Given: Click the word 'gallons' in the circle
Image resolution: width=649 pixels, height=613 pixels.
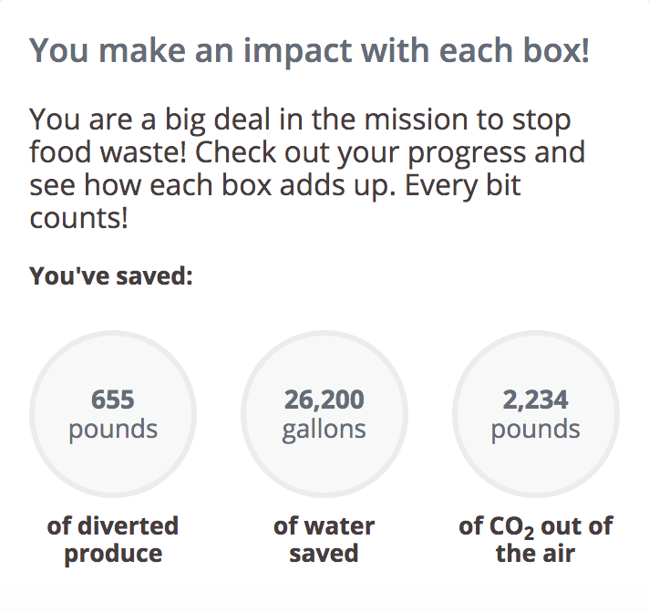Looking at the screenshot, I should pyautogui.click(x=324, y=430).
